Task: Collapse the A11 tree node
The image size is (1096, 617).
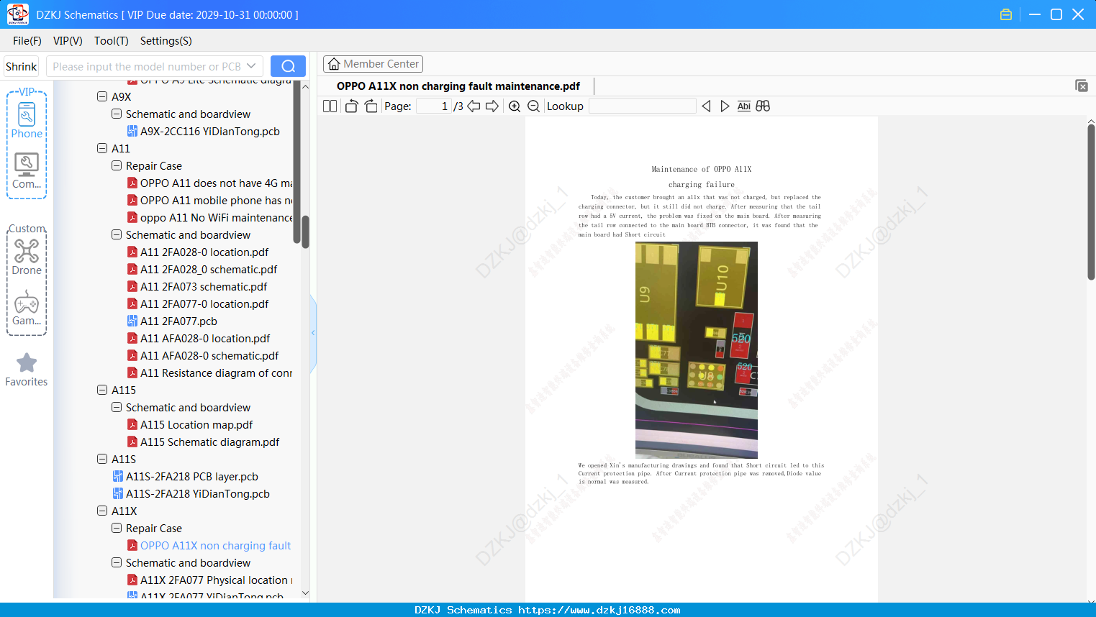Action: pyautogui.click(x=102, y=148)
